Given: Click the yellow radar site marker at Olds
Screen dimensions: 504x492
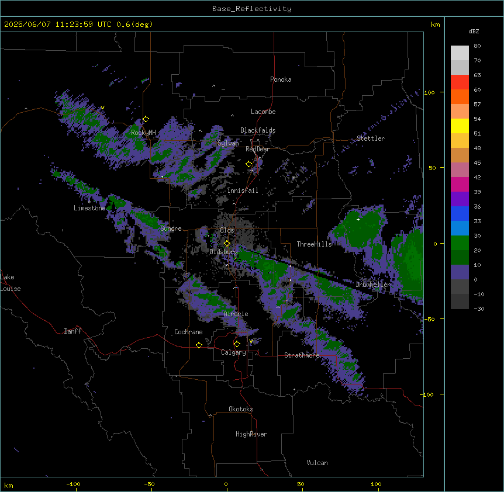Looking at the screenshot, I should click(227, 244).
